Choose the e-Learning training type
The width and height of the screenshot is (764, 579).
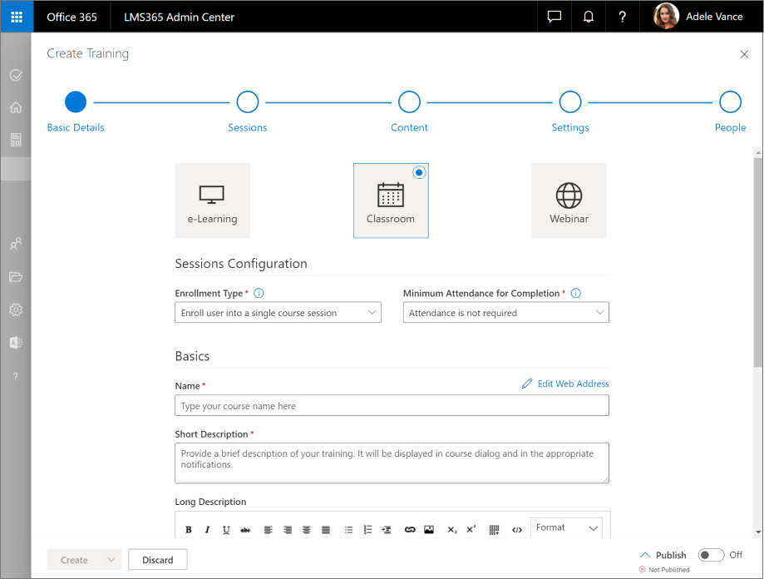point(212,200)
